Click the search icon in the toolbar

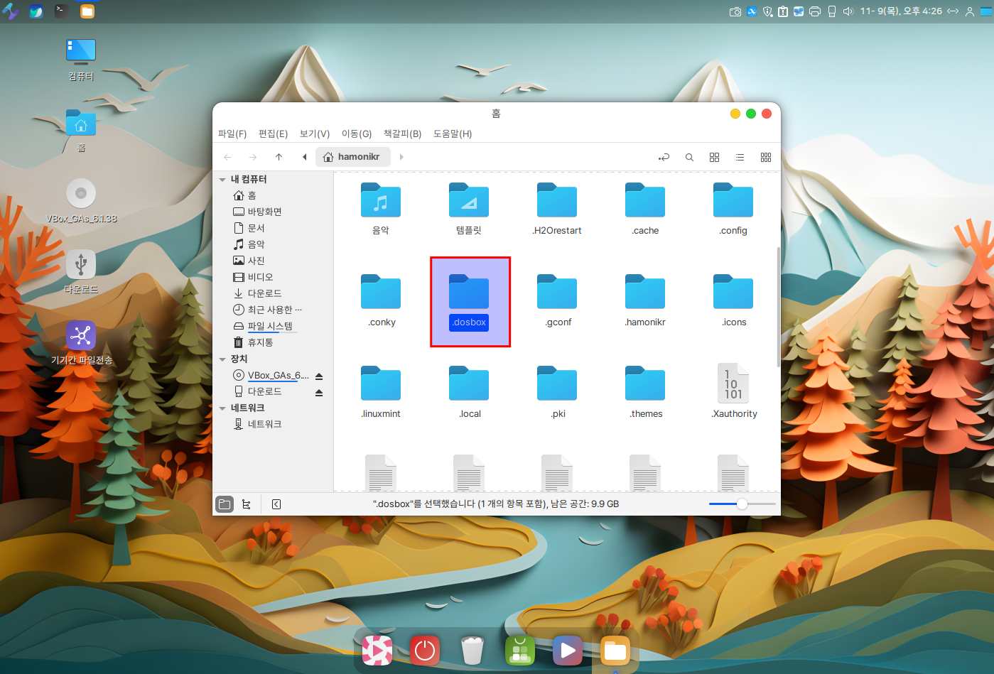click(x=689, y=157)
